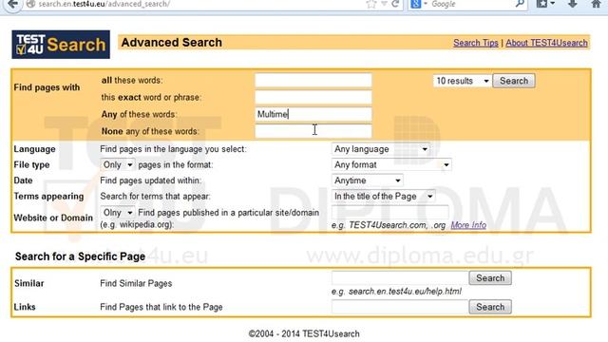The image size is (608, 342).
Task: Click the site/domain input field
Action: (390, 213)
